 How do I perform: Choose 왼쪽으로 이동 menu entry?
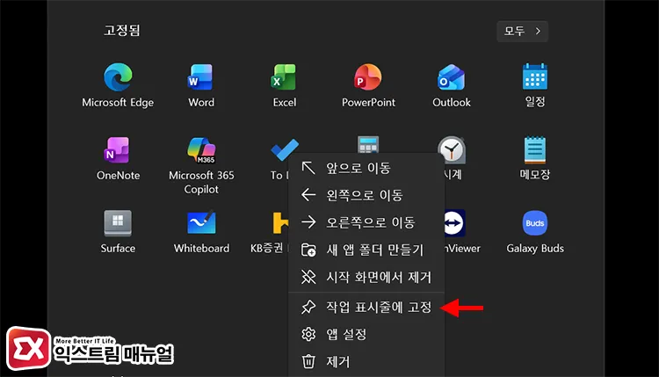[x=366, y=195]
